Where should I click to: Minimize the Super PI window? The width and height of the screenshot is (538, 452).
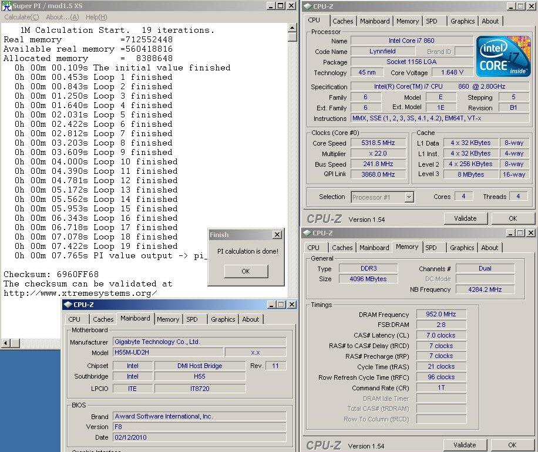pos(271,6)
